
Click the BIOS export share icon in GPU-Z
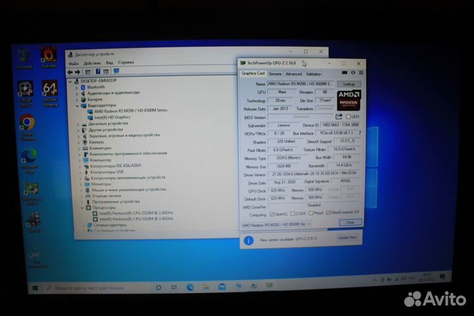tap(339, 117)
